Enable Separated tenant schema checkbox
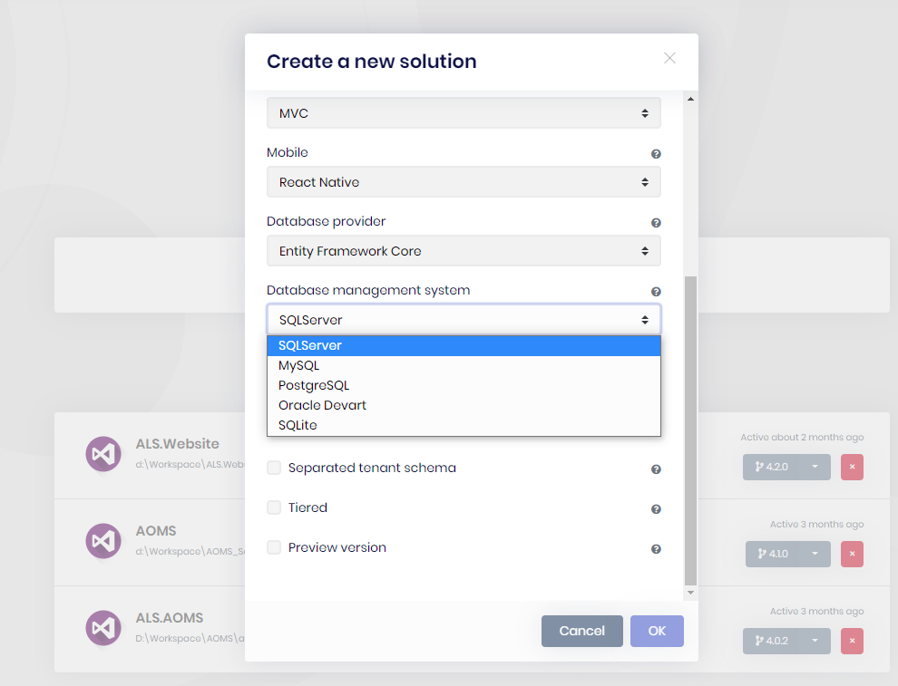Image resolution: width=898 pixels, height=686 pixels. (274, 468)
